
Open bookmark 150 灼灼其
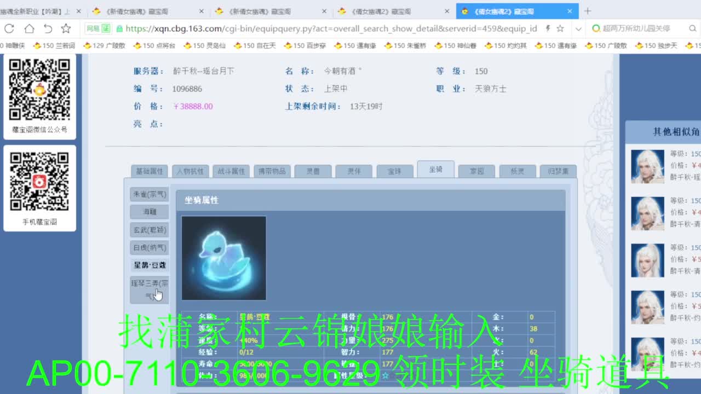click(506, 45)
